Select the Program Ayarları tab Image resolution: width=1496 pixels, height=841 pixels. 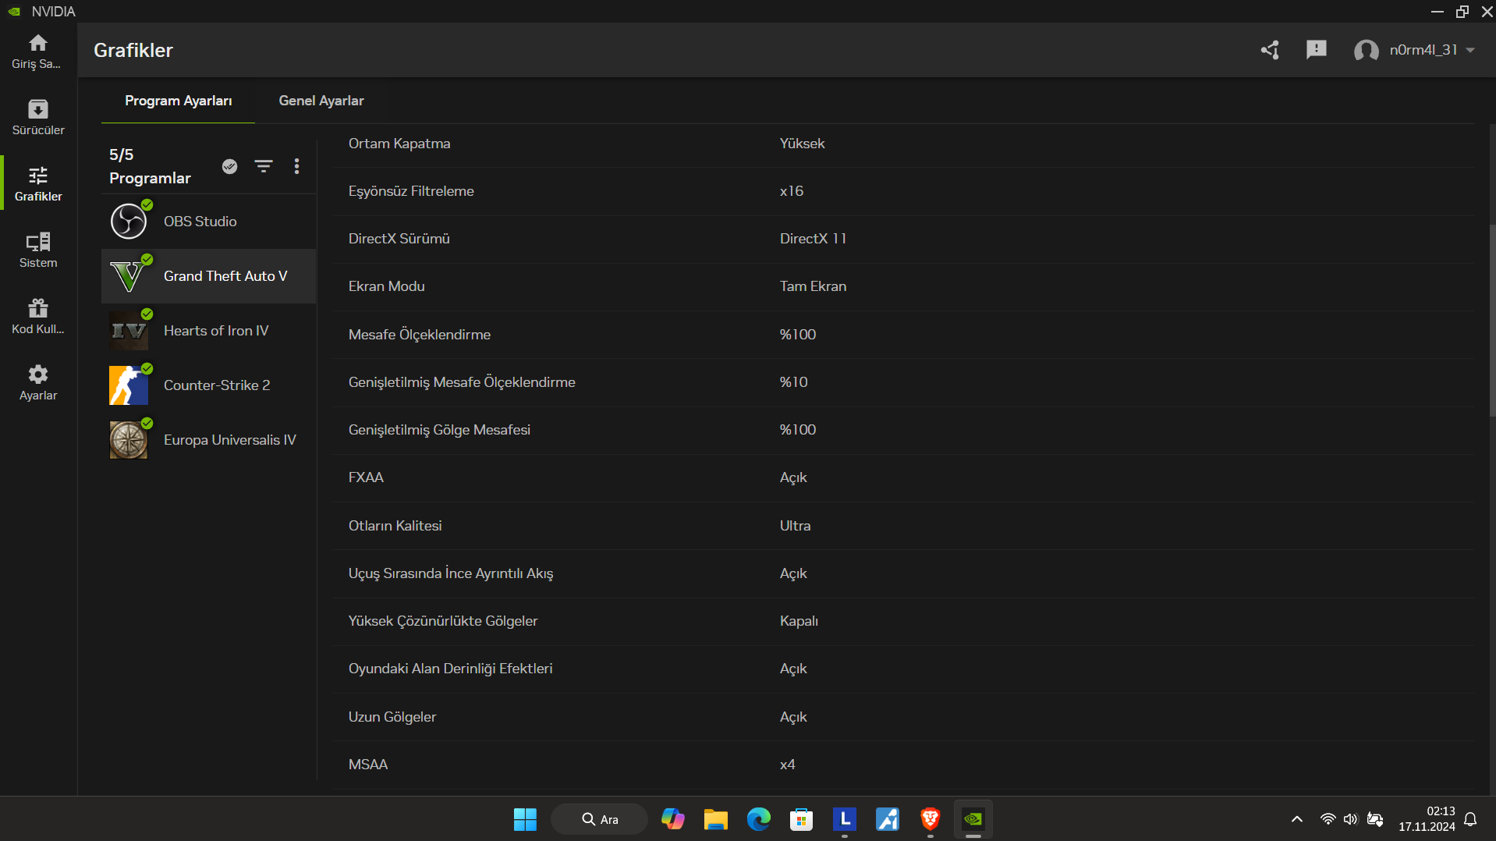click(178, 101)
